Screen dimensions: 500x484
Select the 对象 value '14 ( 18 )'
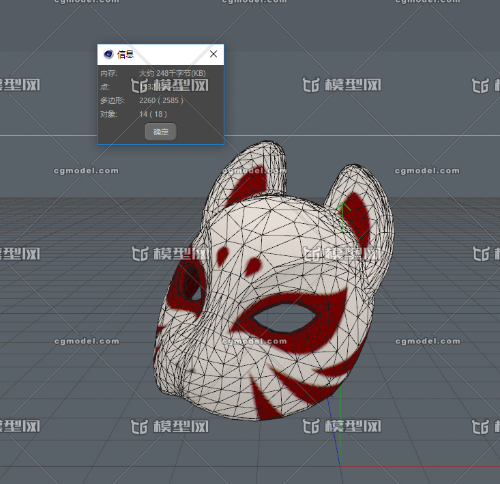(153, 114)
